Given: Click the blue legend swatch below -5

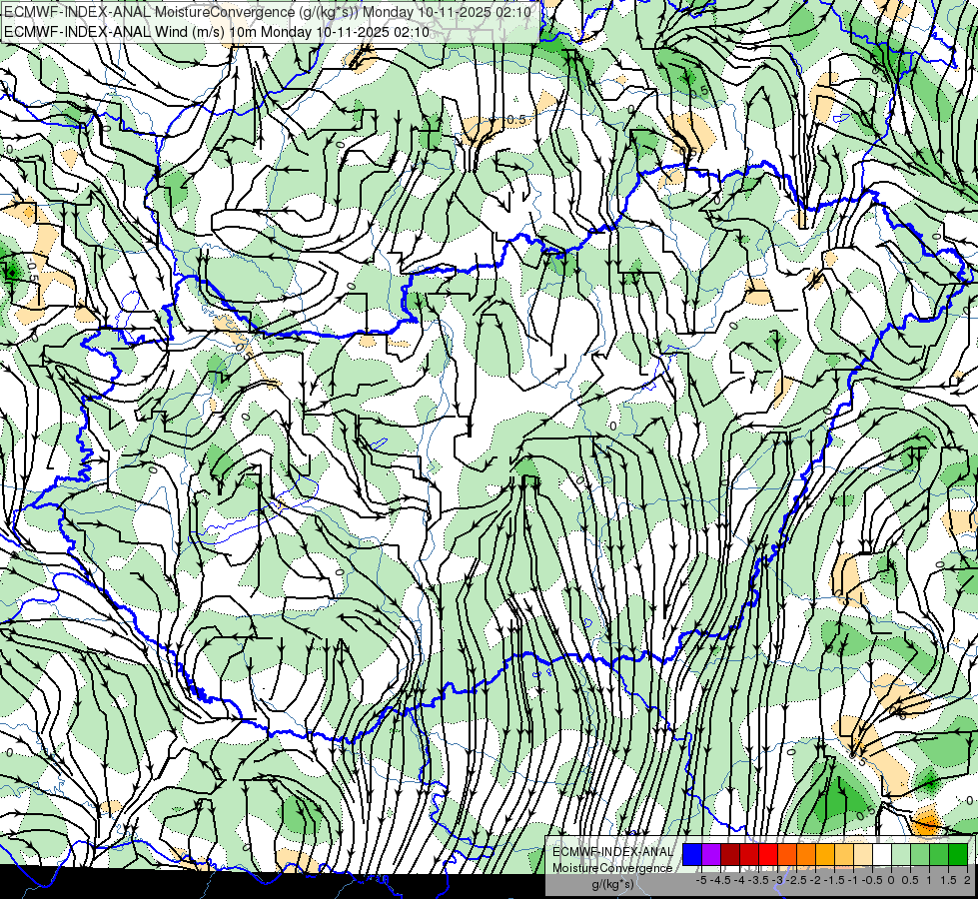Looking at the screenshot, I should [692, 854].
